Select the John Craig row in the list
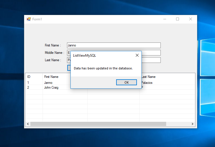The width and height of the screenshot is (215, 147). (x=51, y=88)
